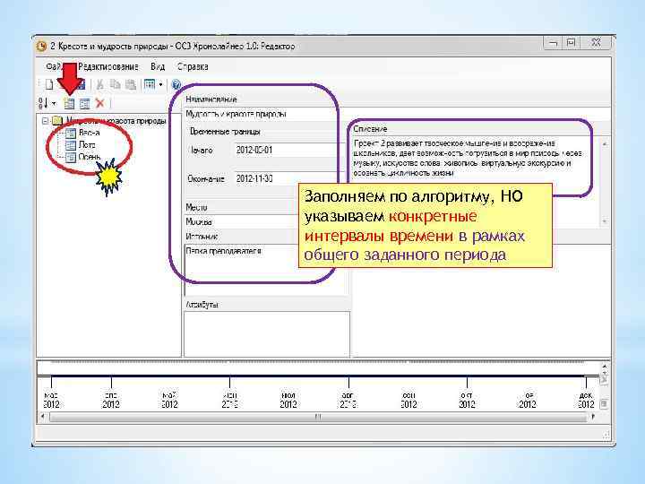Click the sort order icon above tree
The height and width of the screenshot is (484, 645).
[x=43, y=103]
